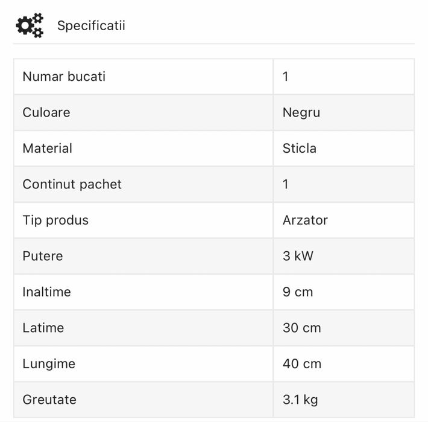
Task: Click the 40 cm length value
Action: pyautogui.click(x=301, y=363)
